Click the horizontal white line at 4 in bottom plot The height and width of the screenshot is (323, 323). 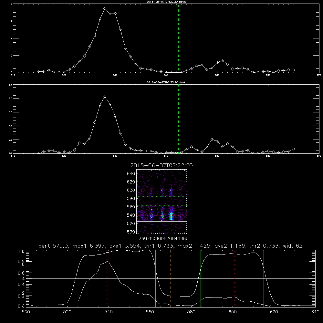tap(171, 278)
